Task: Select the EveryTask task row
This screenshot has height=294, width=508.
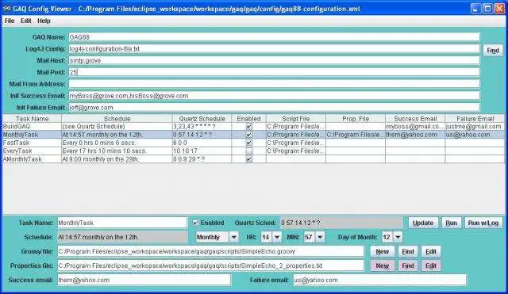Action: tap(254, 151)
